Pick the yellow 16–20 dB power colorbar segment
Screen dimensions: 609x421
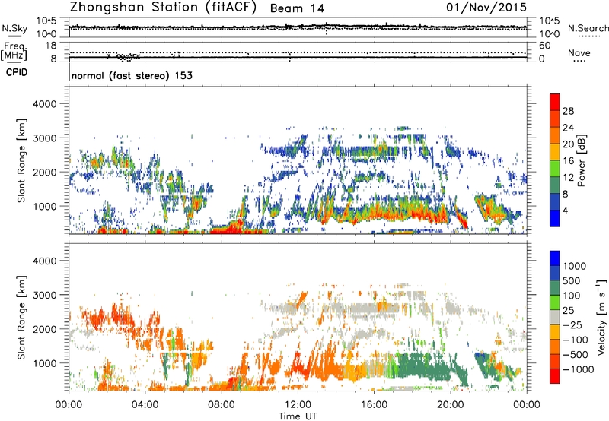pyautogui.click(x=555, y=153)
